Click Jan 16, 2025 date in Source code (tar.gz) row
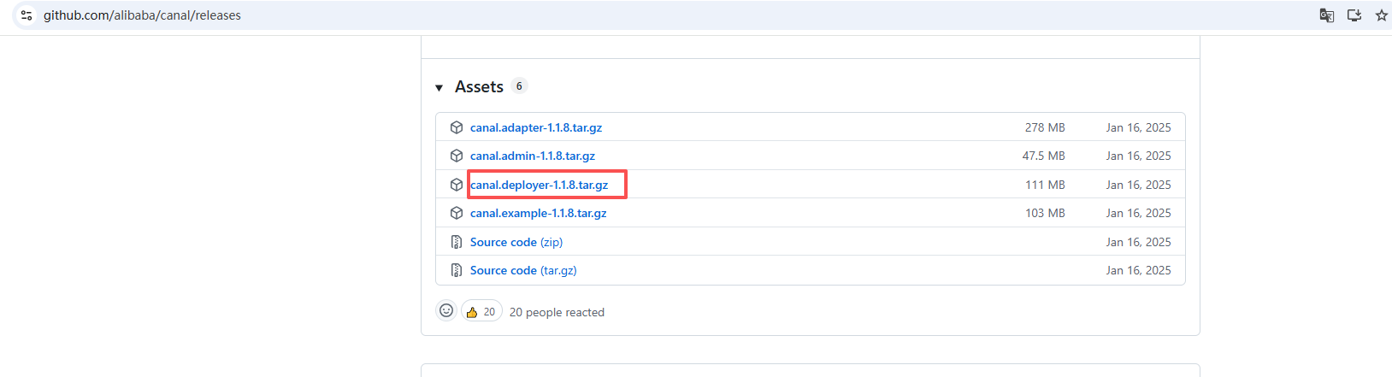Image resolution: width=1392 pixels, height=377 pixels. [x=1138, y=270]
